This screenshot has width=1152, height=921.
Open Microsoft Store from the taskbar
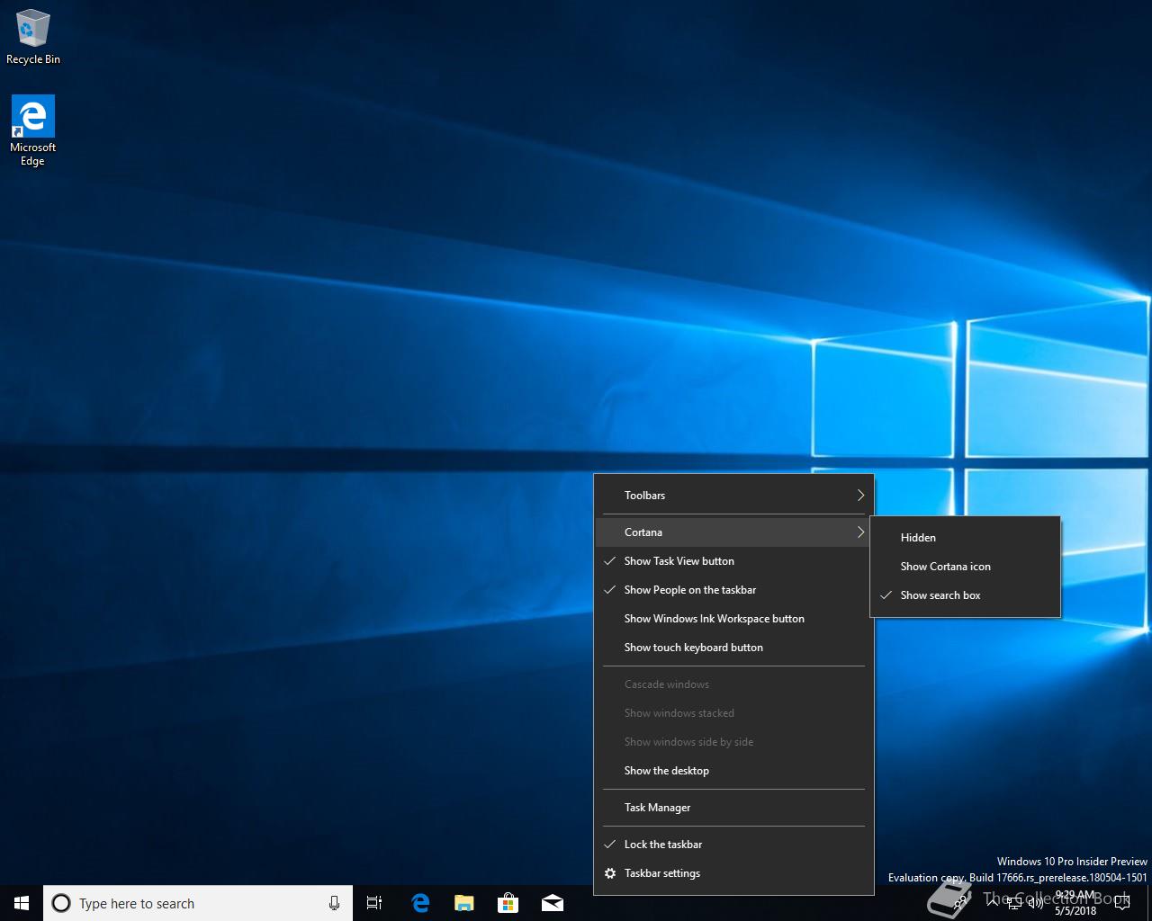[508, 903]
